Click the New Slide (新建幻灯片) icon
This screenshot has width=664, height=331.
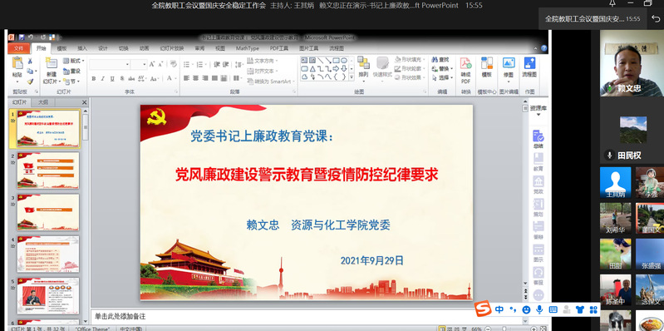coord(52,63)
